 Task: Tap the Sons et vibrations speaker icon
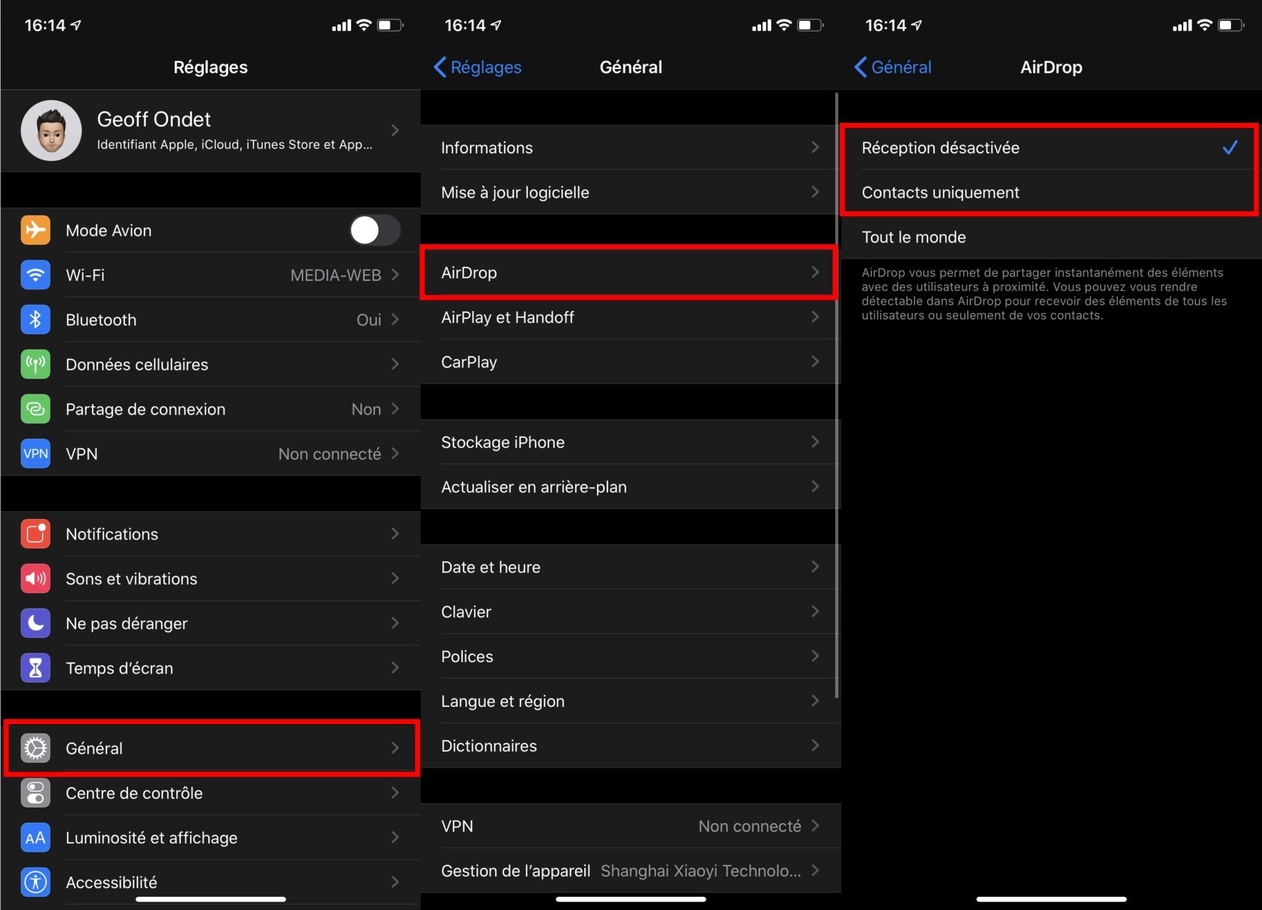[35, 578]
